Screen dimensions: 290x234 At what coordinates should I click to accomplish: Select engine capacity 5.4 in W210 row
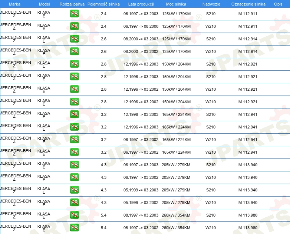tap(103, 228)
